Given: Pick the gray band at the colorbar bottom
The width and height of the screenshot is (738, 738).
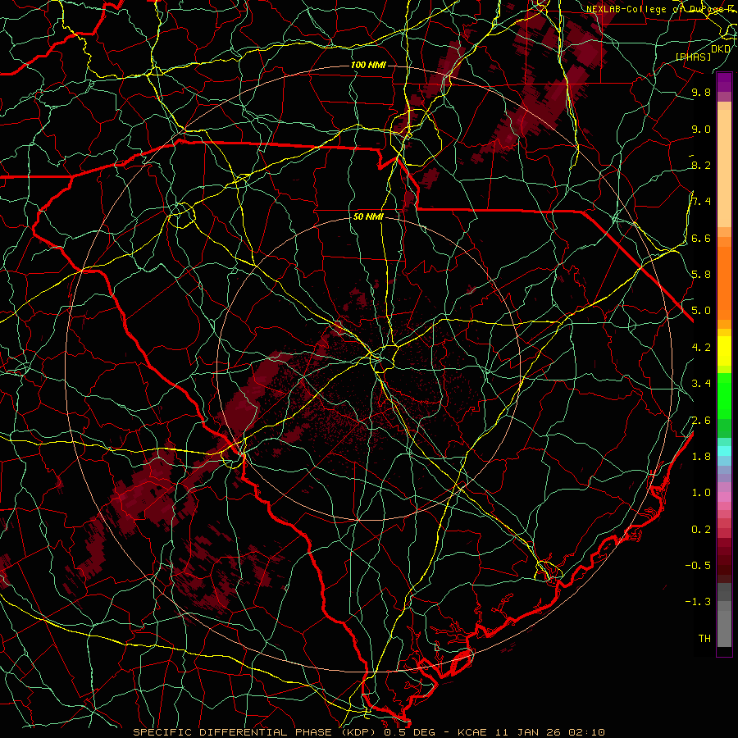Looking at the screenshot, I should click(x=724, y=628).
